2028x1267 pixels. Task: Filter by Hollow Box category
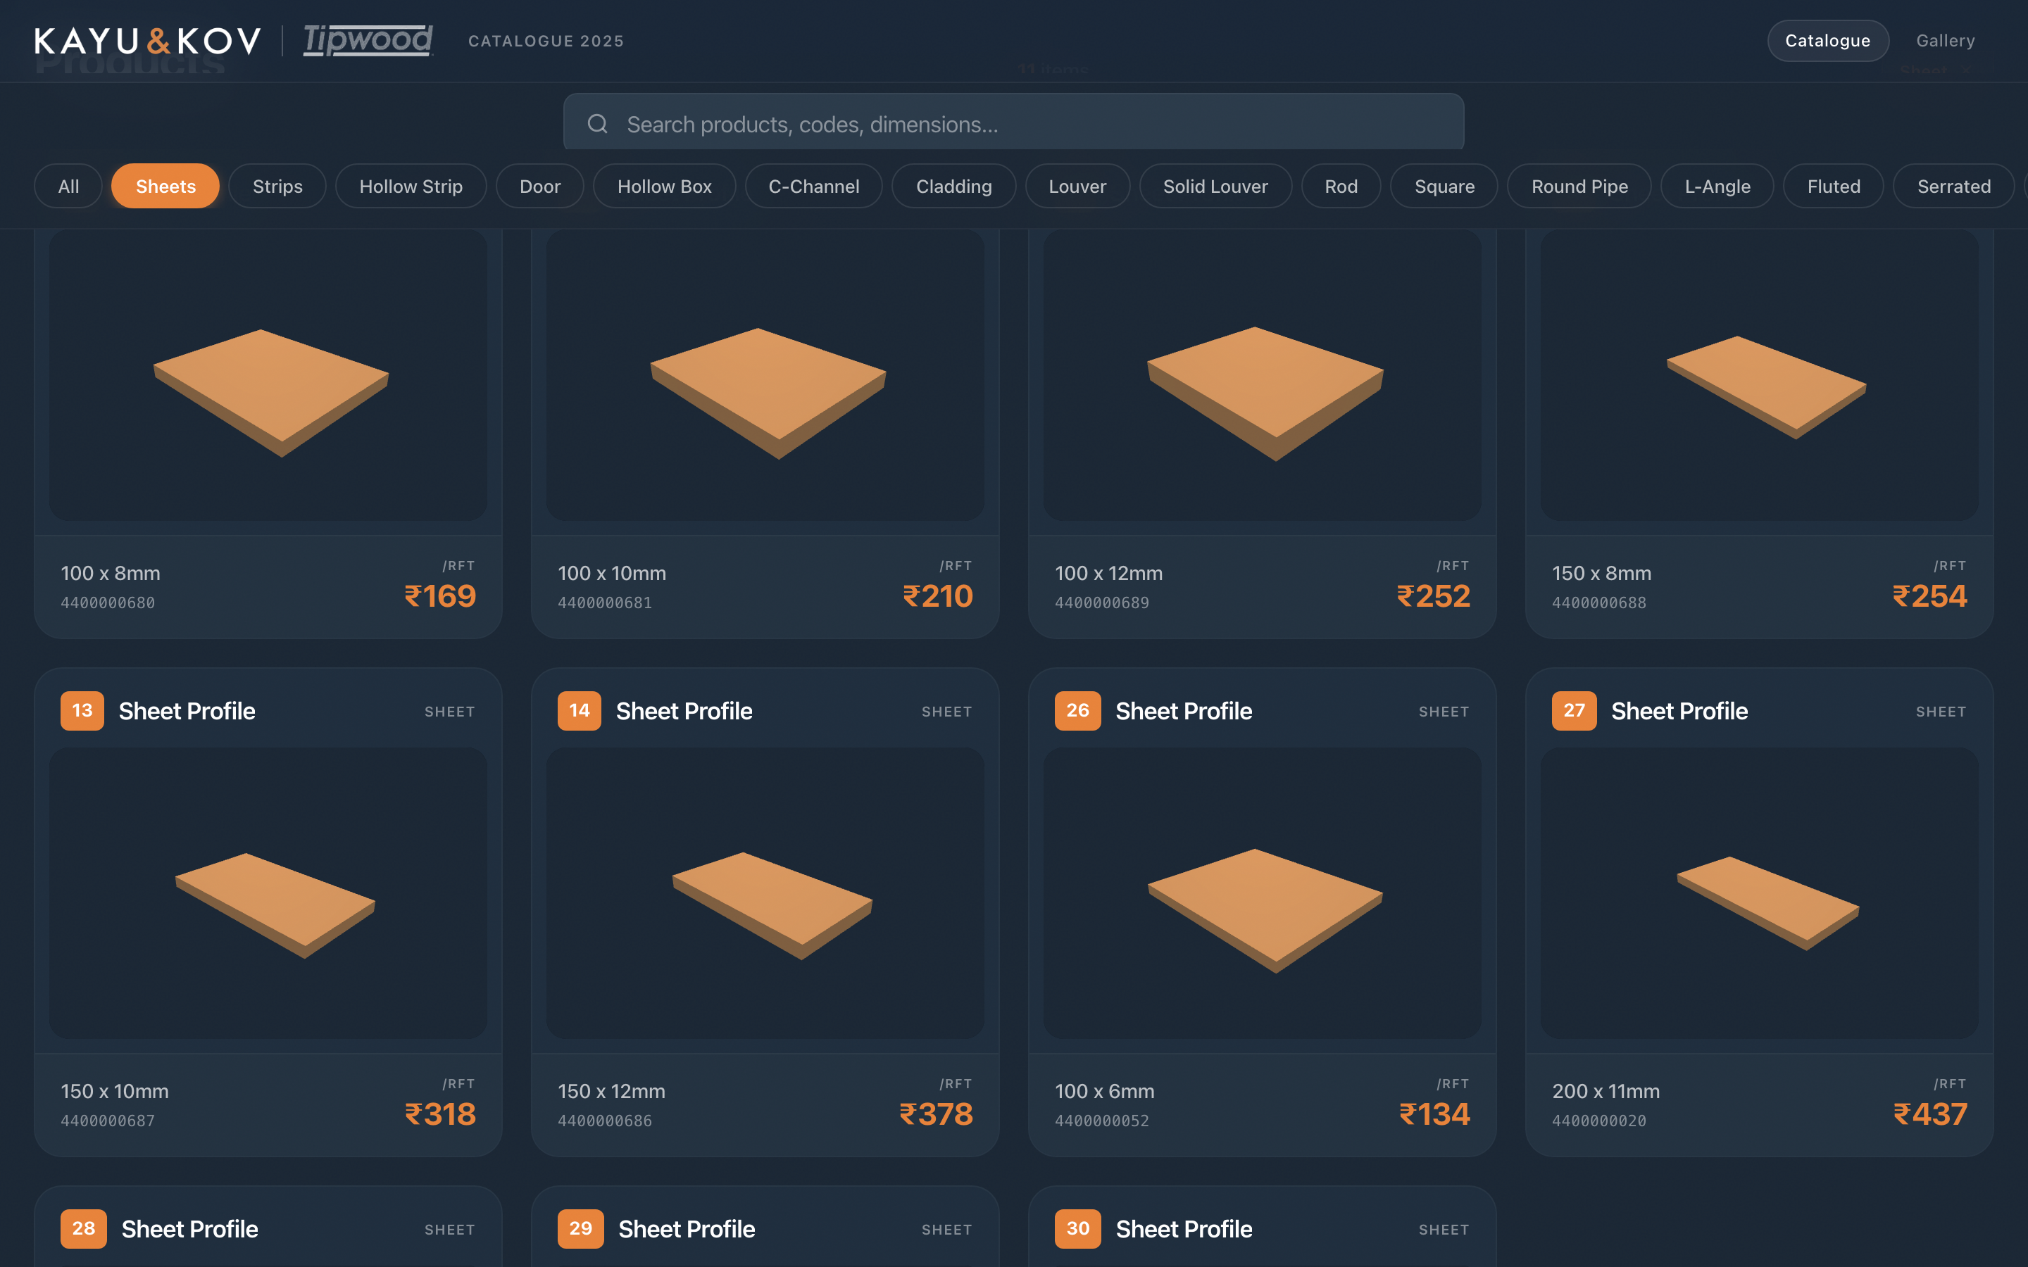click(665, 186)
